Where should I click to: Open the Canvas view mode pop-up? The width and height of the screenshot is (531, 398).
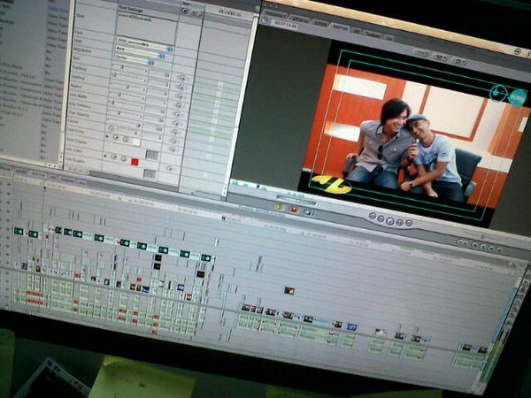coord(459,62)
